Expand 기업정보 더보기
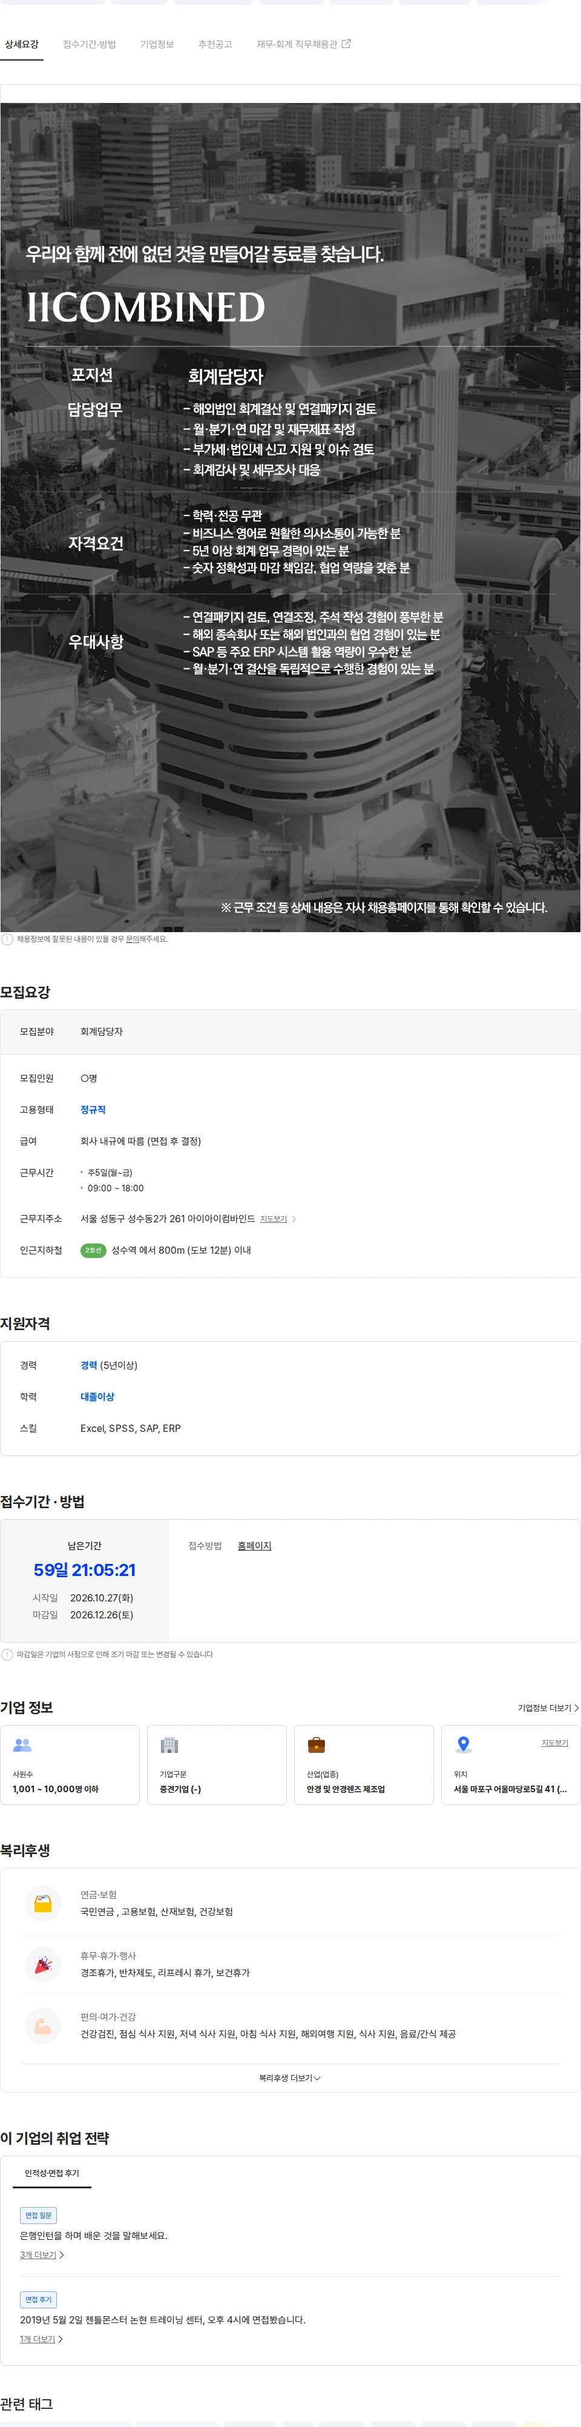The image size is (581, 2427). [548, 1708]
